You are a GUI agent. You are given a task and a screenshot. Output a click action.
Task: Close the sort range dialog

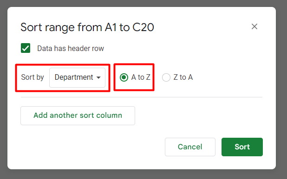[x=254, y=26]
